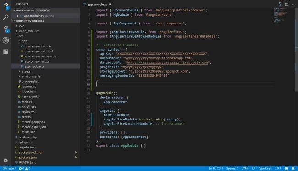Click the editor vertical scrollbar

[x=296, y=50]
